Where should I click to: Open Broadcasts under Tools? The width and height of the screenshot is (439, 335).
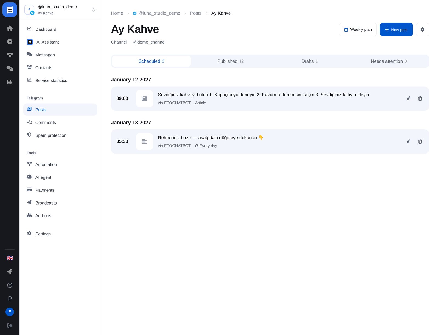pyautogui.click(x=60, y=203)
